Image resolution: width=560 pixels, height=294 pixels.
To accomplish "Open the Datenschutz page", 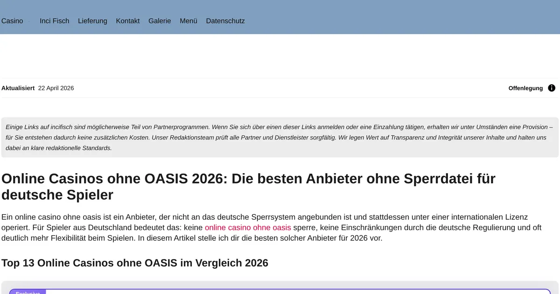I will point(225,21).
